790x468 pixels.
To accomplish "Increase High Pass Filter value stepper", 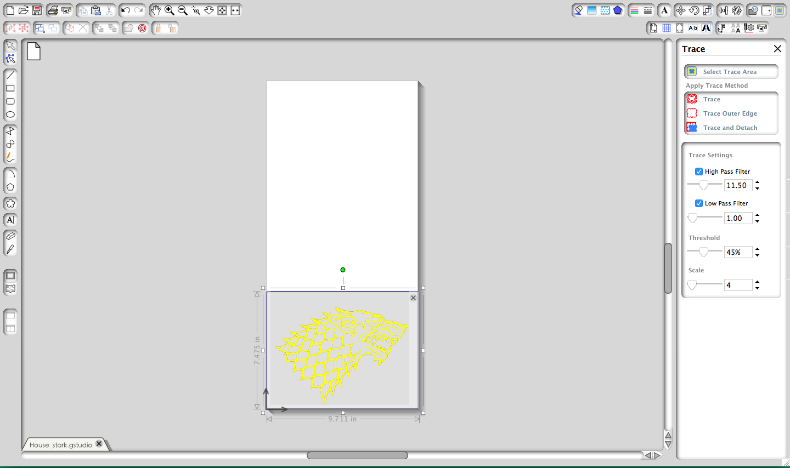I will point(758,182).
